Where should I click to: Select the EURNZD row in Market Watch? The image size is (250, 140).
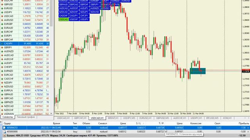point(25,71)
